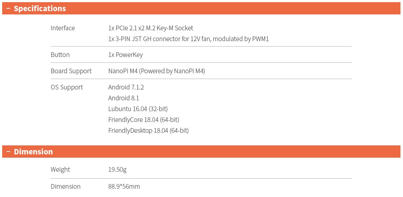Select the 19.50g weight value

[117, 170]
